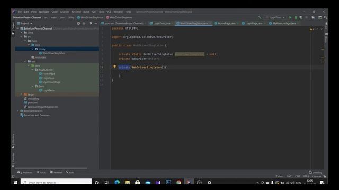
Task: Select LoginTests in project tree
Action: (47, 90)
